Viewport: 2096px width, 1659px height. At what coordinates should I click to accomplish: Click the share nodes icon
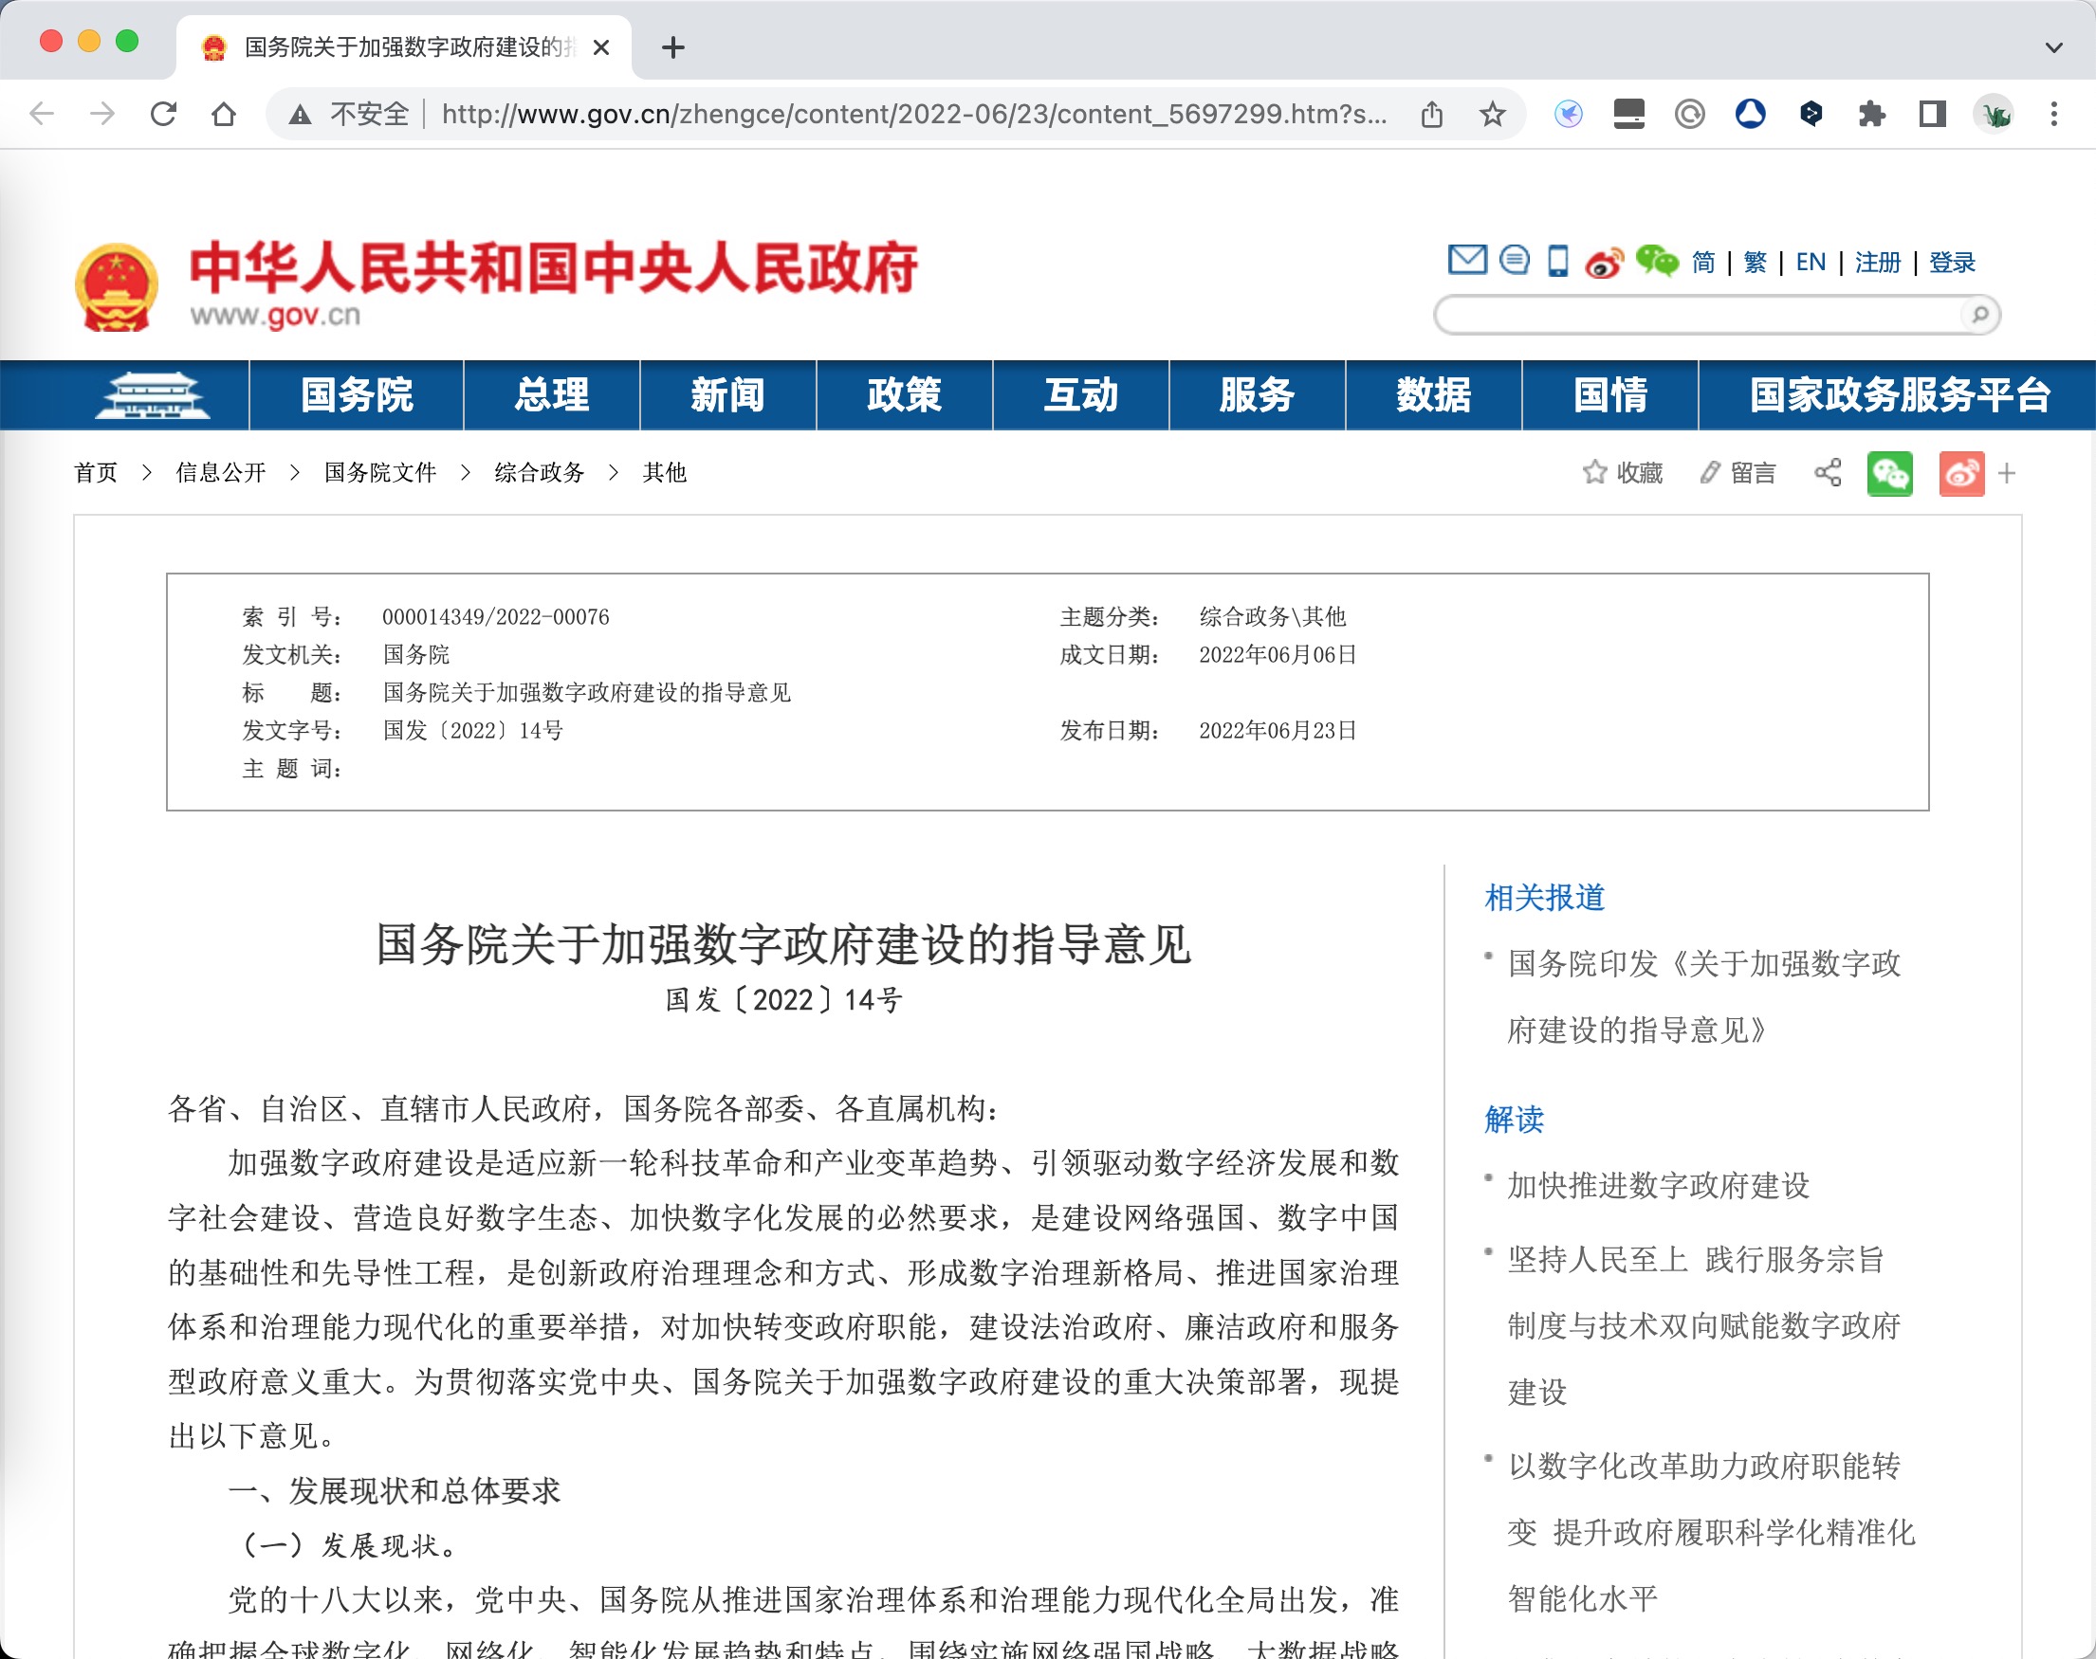1828,473
